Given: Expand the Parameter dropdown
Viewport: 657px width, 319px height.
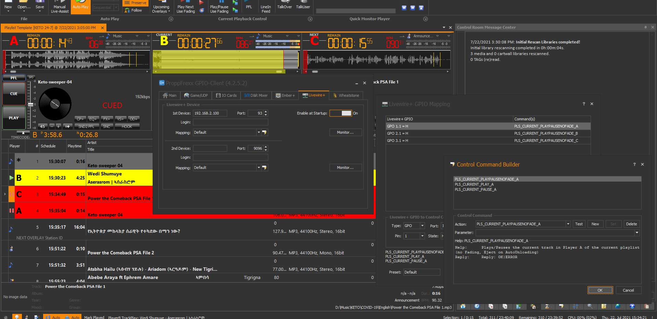Looking at the screenshot, I should coord(637,232).
